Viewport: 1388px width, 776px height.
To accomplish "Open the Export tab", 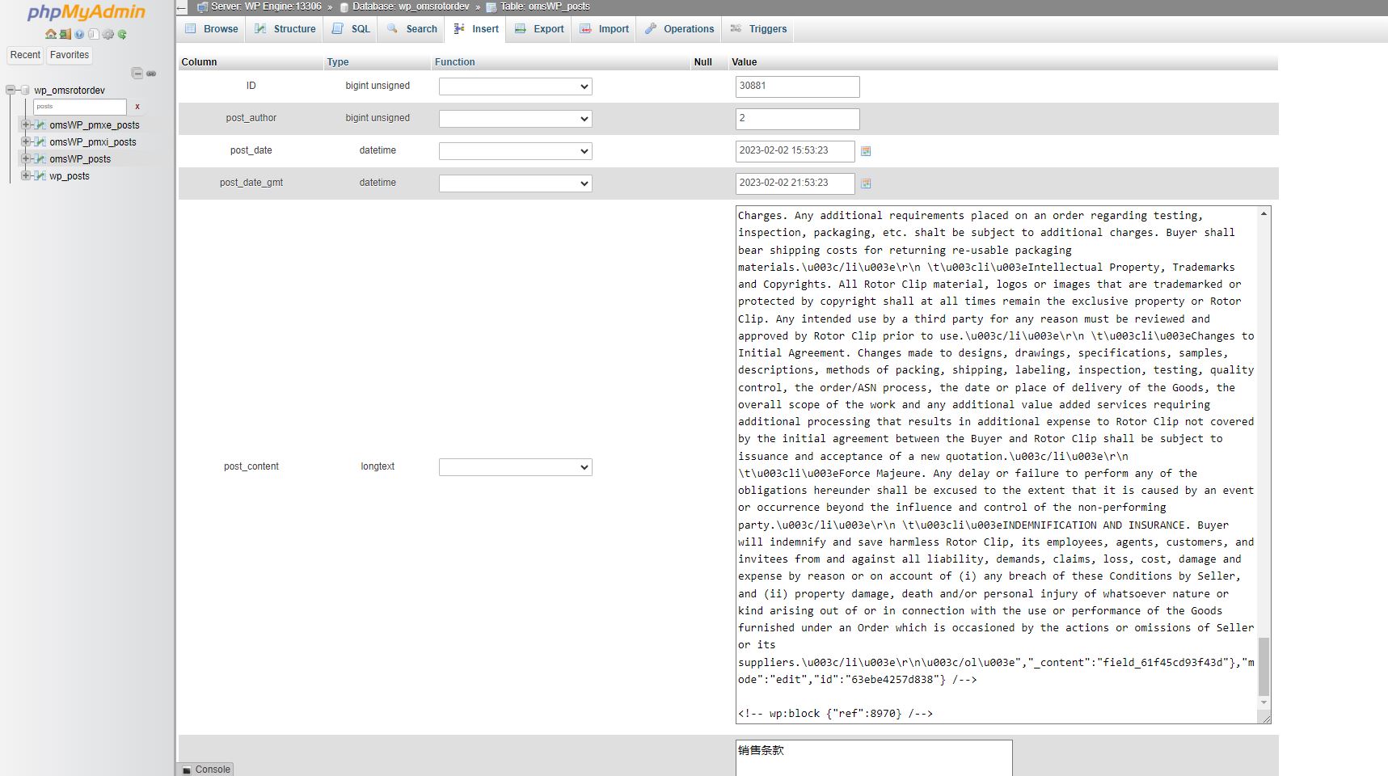I will tap(540, 29).
